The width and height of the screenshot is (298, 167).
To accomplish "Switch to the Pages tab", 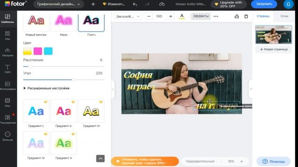I will pyautogui.click(x=263, y=16).
